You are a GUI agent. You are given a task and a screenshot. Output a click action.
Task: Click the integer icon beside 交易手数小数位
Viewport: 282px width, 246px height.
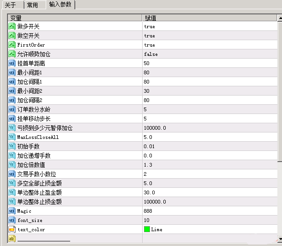tap(12, 174)
